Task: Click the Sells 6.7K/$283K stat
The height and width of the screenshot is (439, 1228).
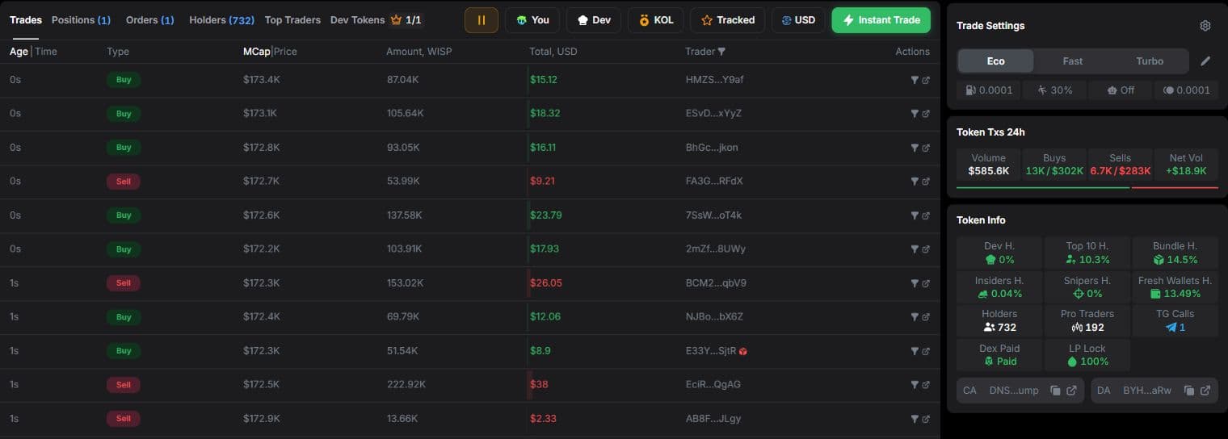Action: coord(1120,165)
